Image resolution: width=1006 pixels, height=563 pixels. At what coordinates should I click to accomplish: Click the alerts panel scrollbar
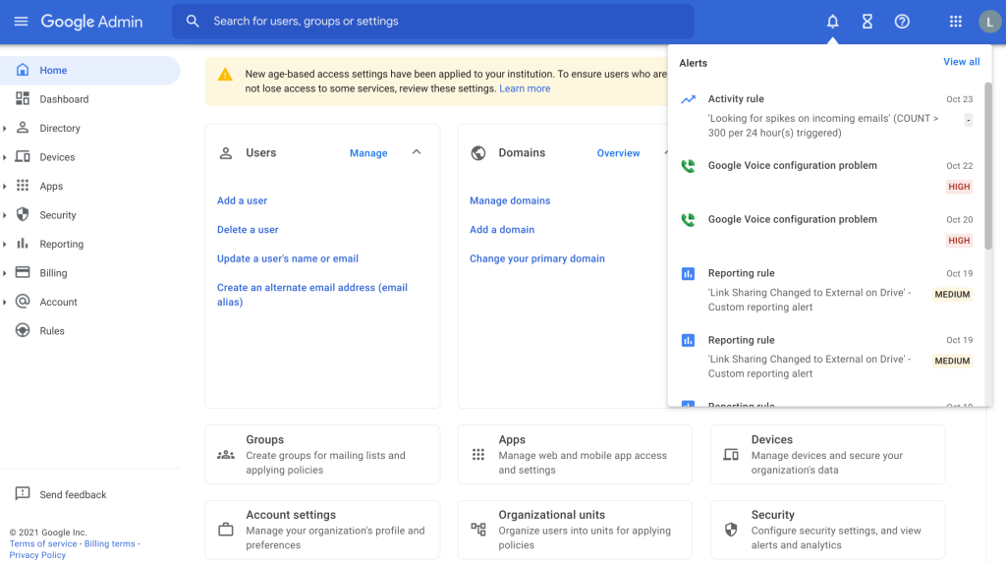click(987, 167)
